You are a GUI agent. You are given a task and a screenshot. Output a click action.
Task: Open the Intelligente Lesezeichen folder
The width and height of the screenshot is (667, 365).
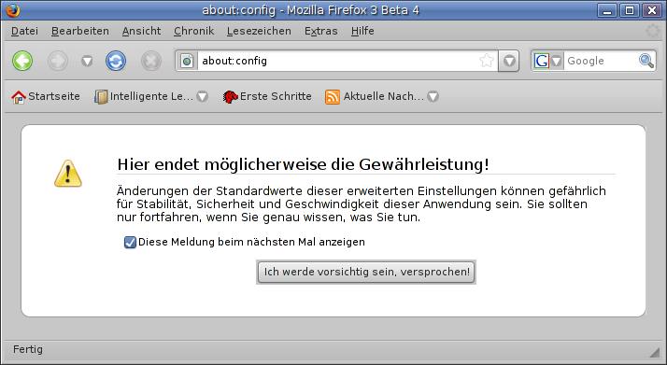click(144, 96)
